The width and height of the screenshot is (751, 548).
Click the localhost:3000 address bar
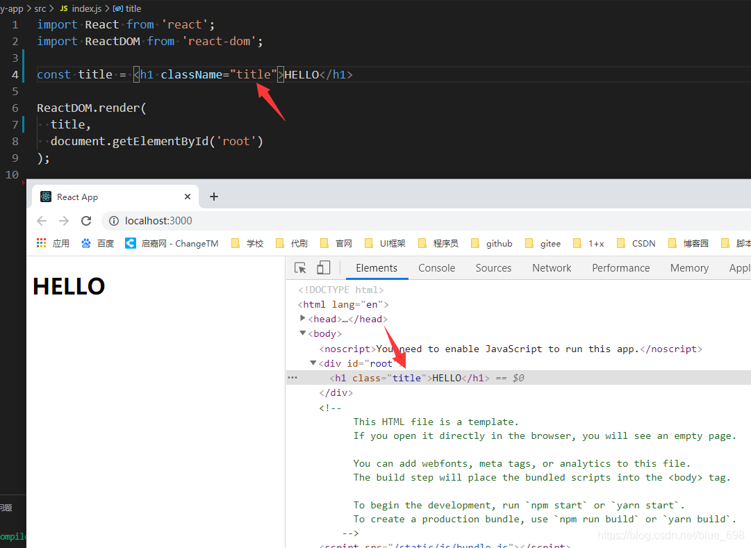pyautogui.click(x=427, y=221)
